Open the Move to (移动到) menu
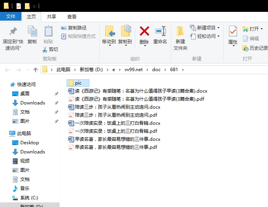 tap(109, 36)
